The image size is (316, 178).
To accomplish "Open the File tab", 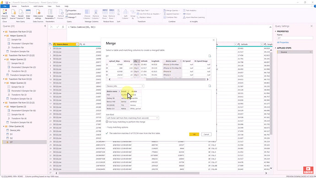I will click(5, 6).
